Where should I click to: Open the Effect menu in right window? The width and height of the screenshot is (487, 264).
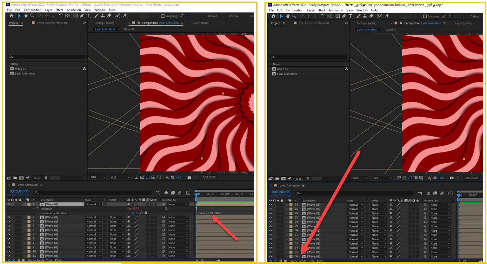(x=321, y=10)
